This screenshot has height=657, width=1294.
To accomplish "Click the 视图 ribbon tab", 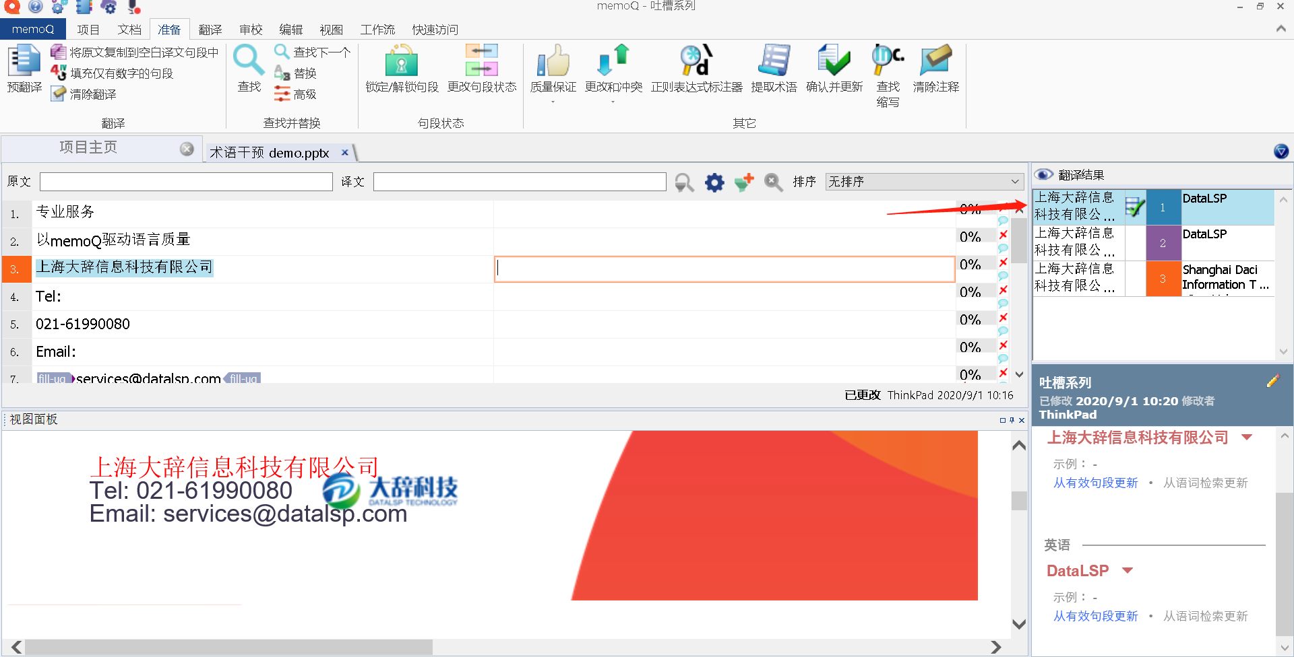I will click(332, 30).
